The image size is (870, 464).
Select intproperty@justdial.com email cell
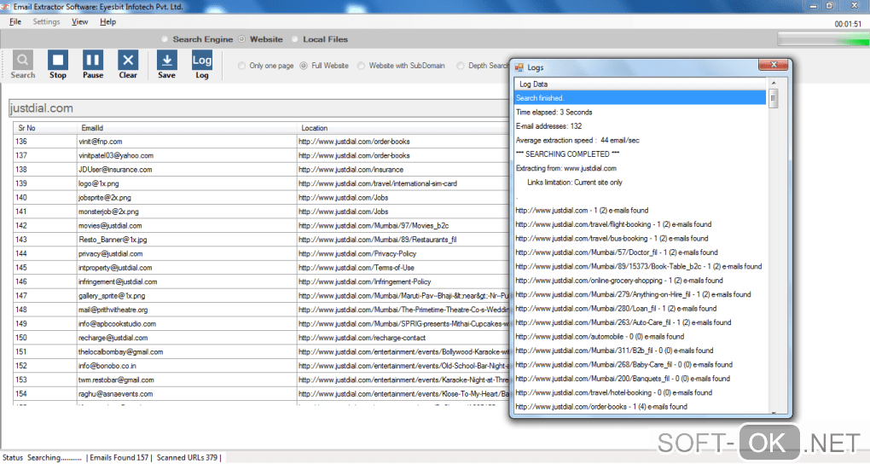[188, 268]
